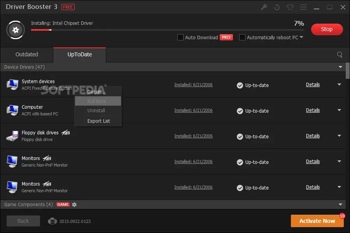Click unplugged badge next to Floppy disk drives

click(x=66, y=133)
